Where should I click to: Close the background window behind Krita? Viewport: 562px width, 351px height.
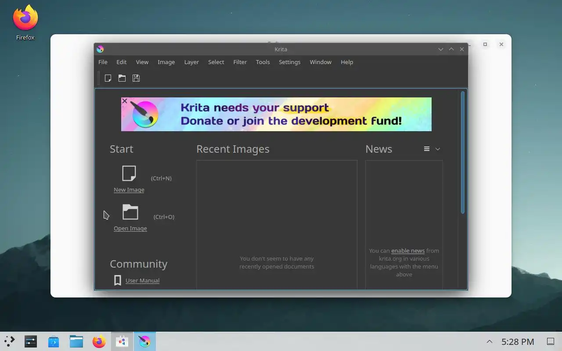(x=501, y=44)
